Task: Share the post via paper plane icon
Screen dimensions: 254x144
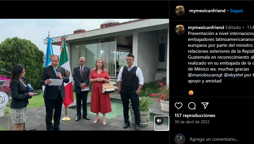Action: 205,105
